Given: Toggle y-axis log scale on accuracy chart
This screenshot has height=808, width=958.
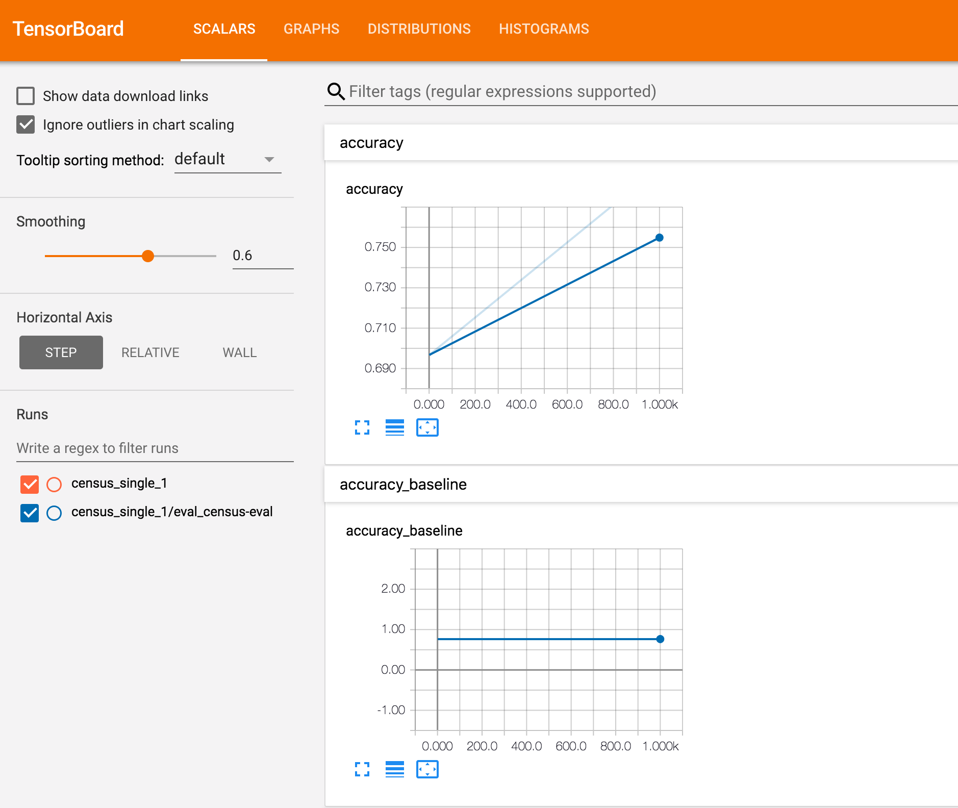Looking at the screenshot, I should click(395, 427).
